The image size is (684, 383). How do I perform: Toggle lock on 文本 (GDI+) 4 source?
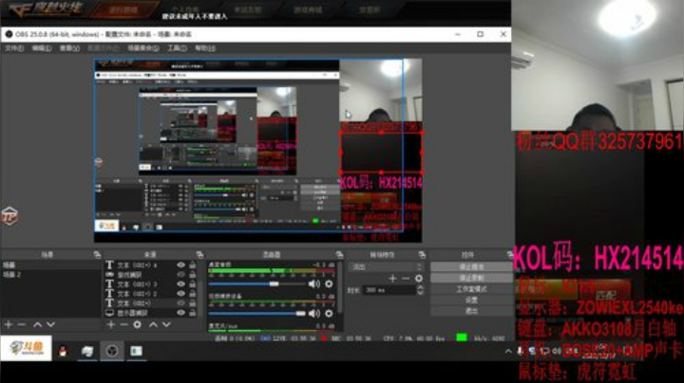click(x=192, y=264)
